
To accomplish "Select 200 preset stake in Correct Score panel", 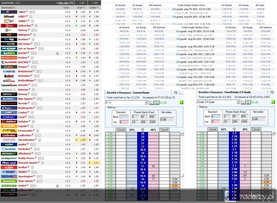I will (x=144, y=122).
